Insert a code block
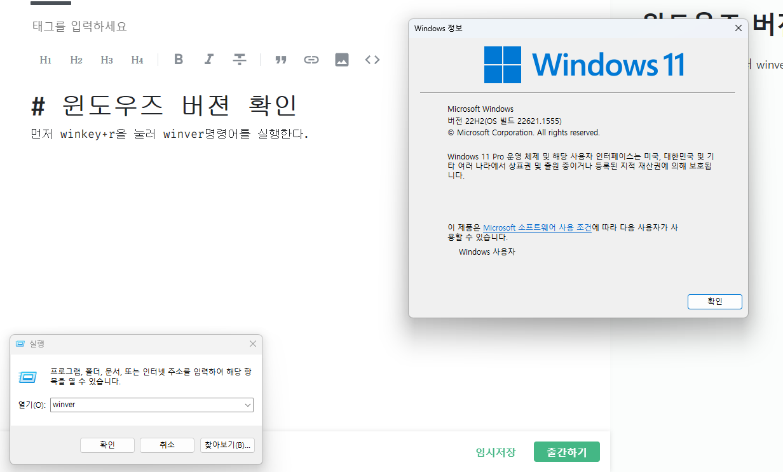 pos(372,60)
